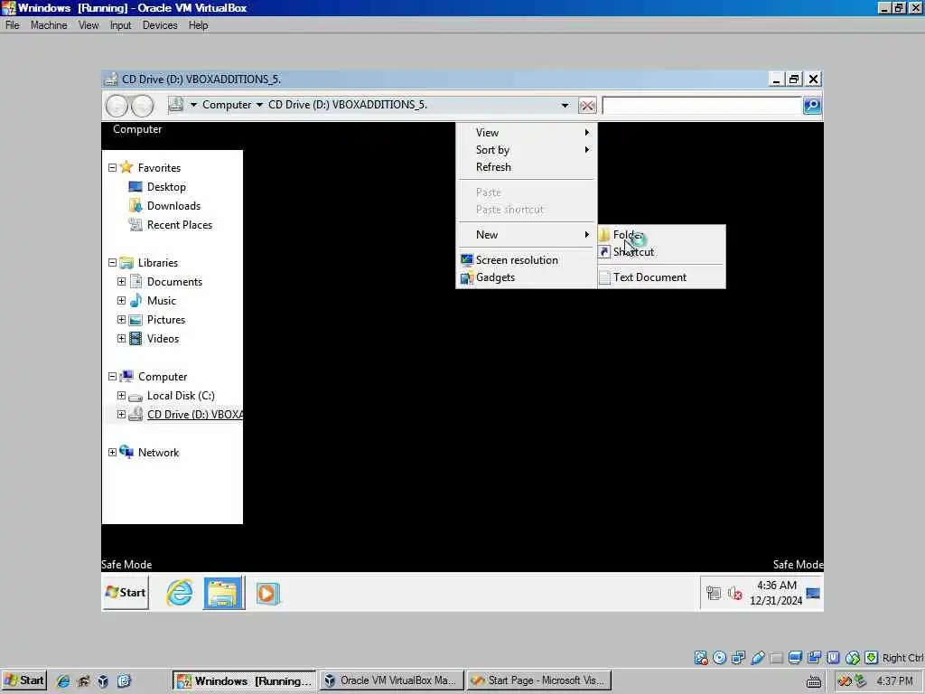Click the guest clock showing 4:36 AM
The width and height of the screenshot is (925, 694).
(x=776, y=593)
